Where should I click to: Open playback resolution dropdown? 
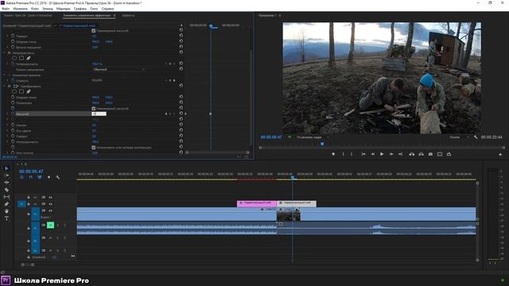coord(458,137)
